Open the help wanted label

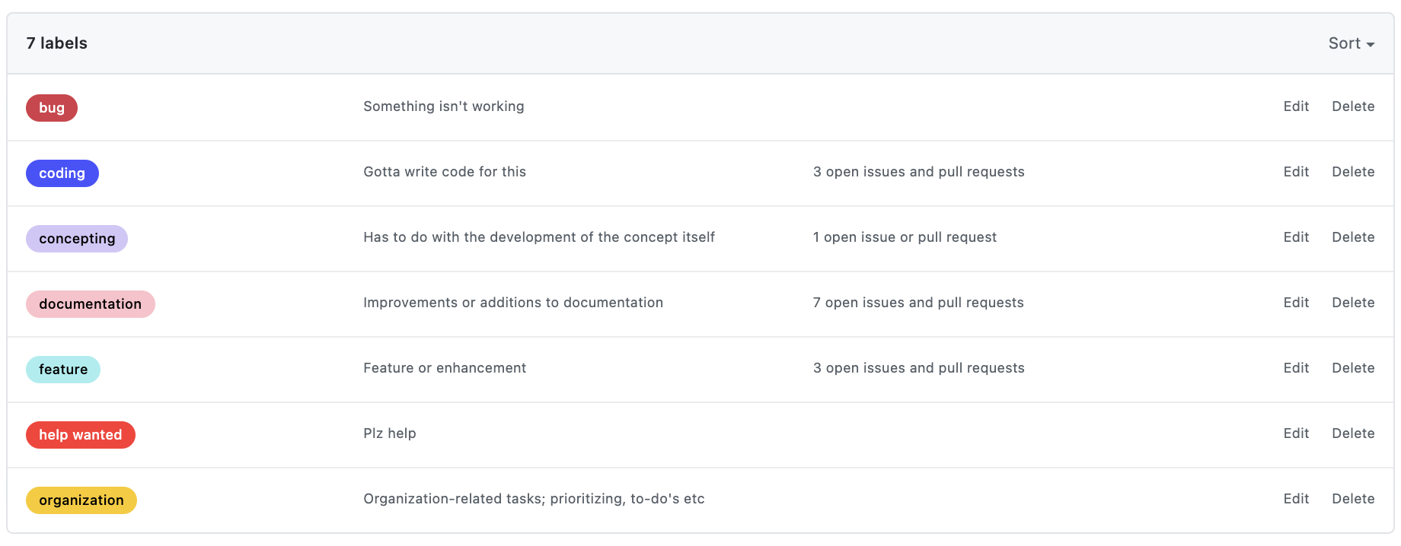click(81, 435)
